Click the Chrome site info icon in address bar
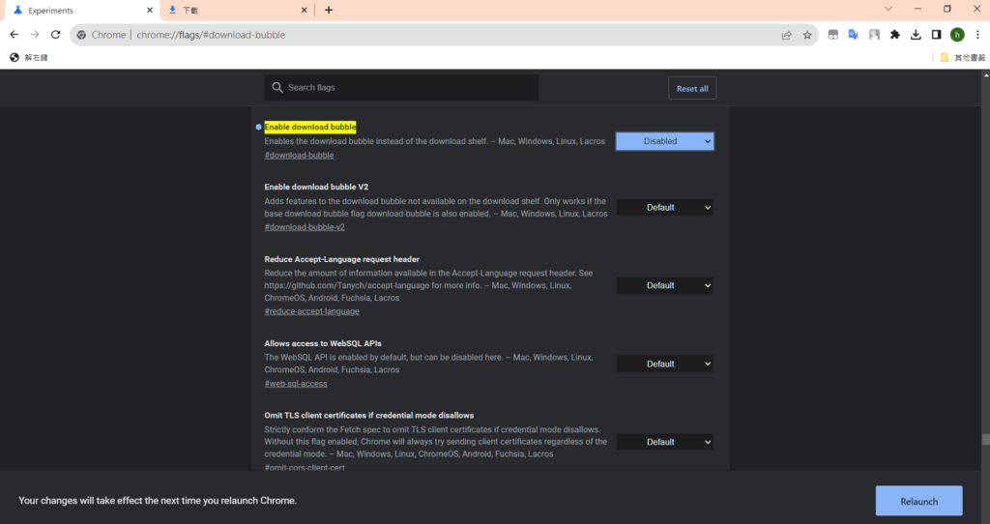This screenshot has width=990, height=524. pyautogui.click(x=81, y=35)
